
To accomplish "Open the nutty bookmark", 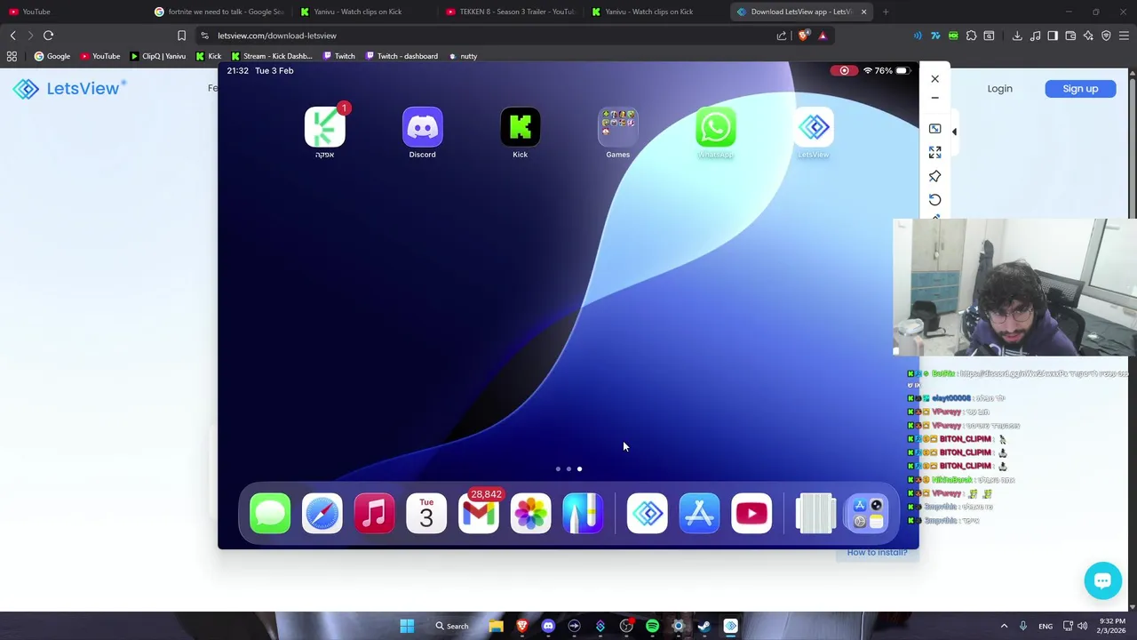I will coord(463,56).
